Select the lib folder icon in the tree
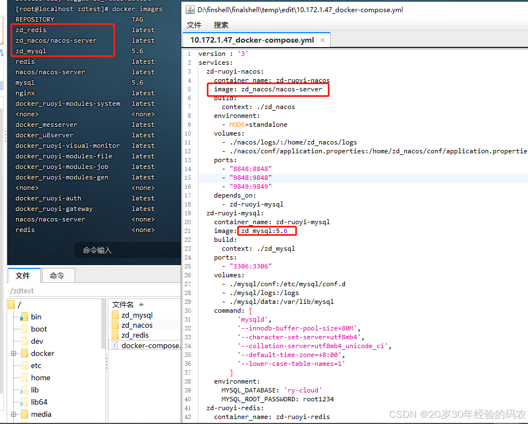Image resolution: width=528 pixels, height=424 pixels. (24, 390)
